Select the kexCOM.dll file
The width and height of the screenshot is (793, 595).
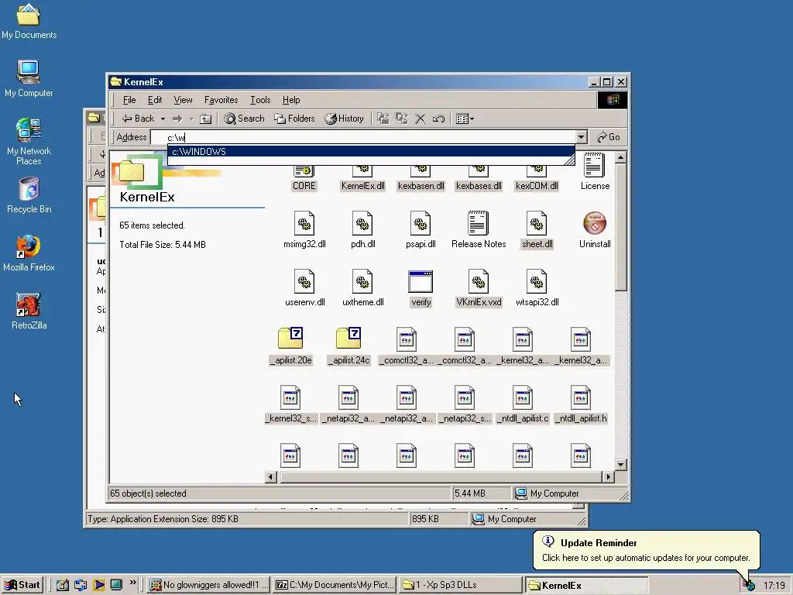(537, 179)
